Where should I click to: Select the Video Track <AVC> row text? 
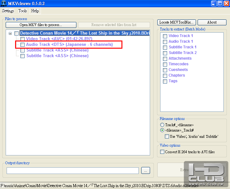pyautogui.click(x=59, y=39)
